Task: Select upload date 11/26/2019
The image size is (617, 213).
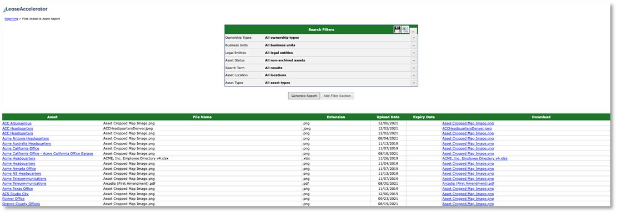Action: point(388,158)
